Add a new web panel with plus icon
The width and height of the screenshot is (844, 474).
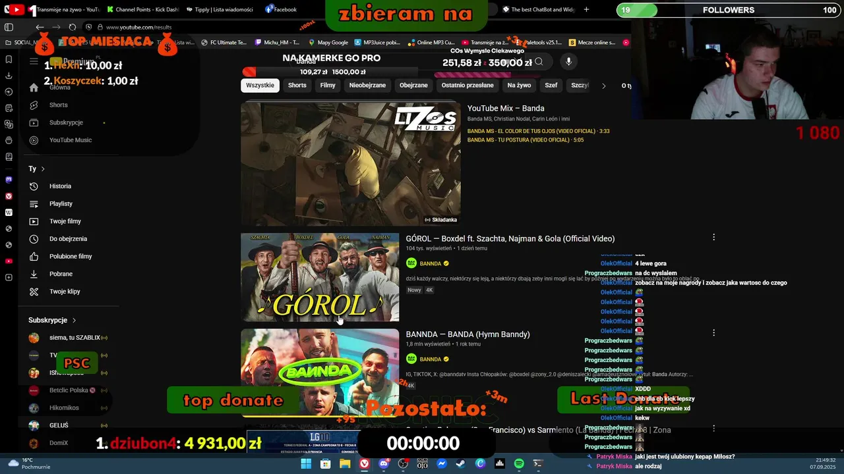coord(9,278)
